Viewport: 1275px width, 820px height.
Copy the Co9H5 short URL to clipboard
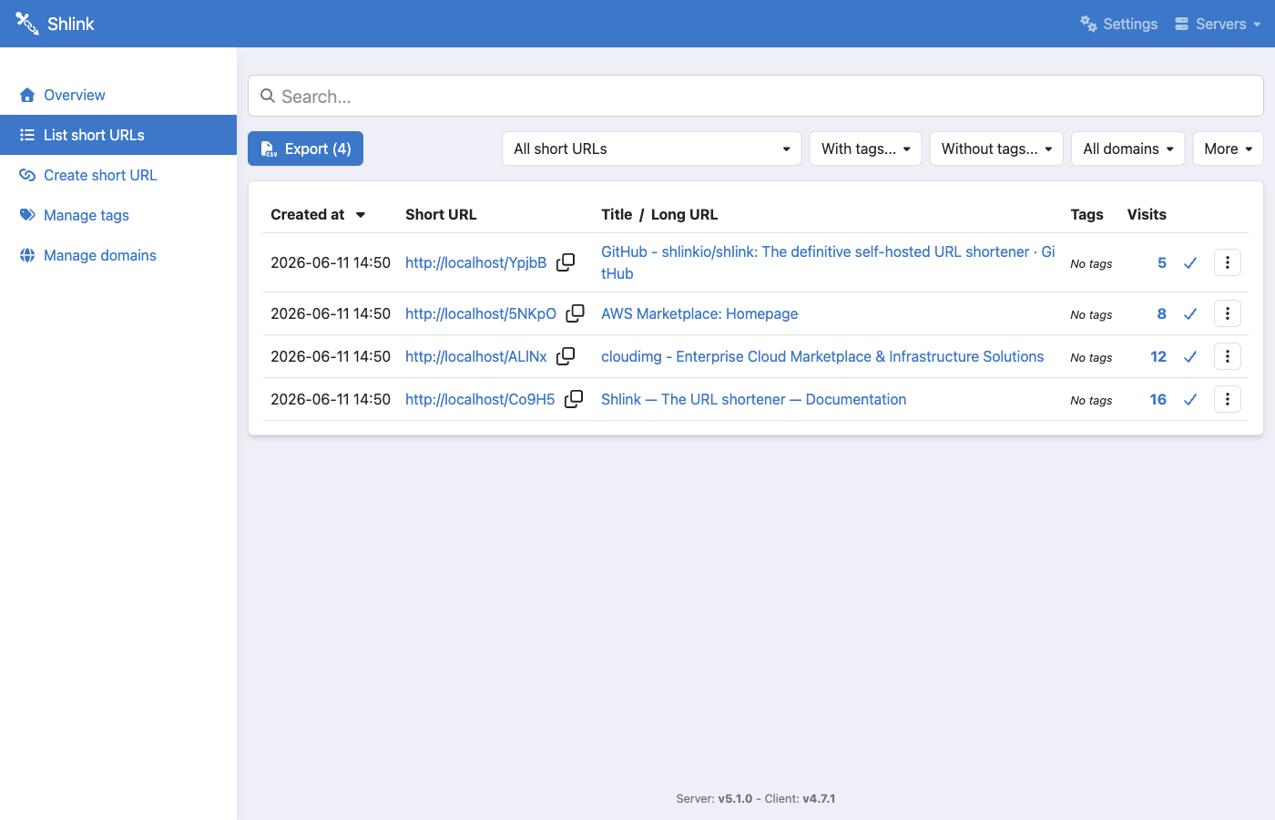coord(574,399)
